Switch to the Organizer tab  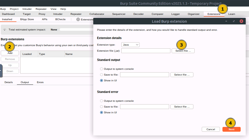tap(194, 14)
